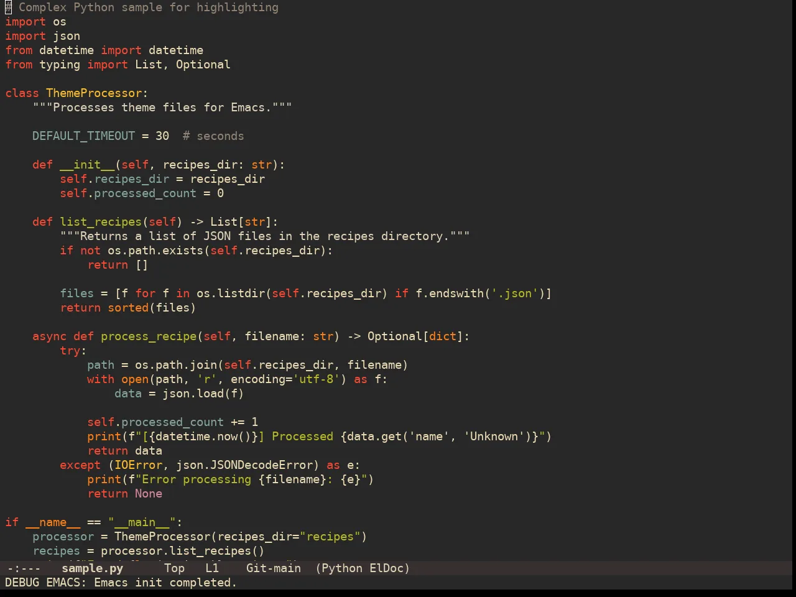Click 'IOError' in the except clause
Screen dimensions: 796x597
[x=138, y=465]
